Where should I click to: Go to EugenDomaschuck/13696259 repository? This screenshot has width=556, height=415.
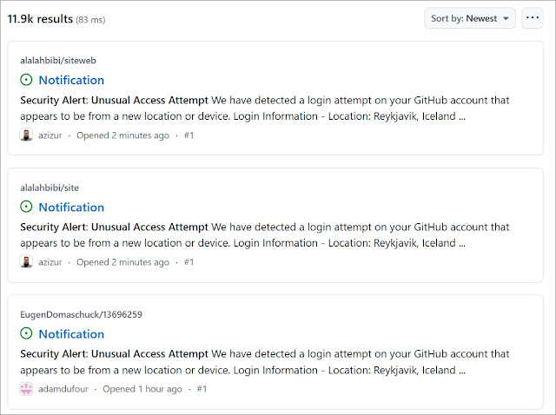click(81, 314)
